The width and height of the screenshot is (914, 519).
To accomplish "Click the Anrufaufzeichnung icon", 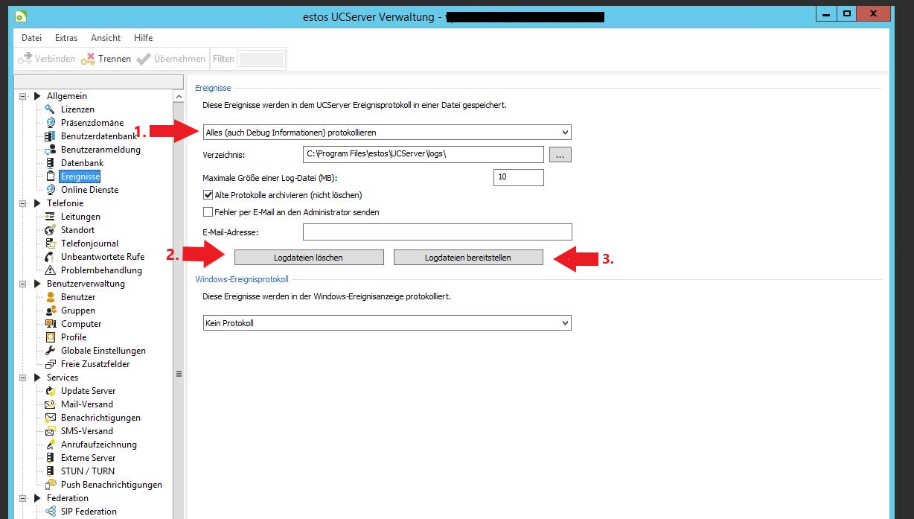I will 50,445.
